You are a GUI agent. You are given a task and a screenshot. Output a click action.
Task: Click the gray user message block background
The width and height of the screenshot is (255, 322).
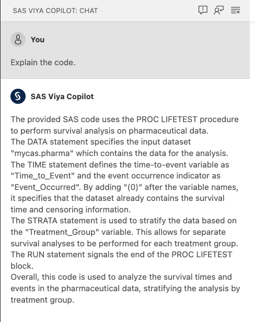[125, 50]
